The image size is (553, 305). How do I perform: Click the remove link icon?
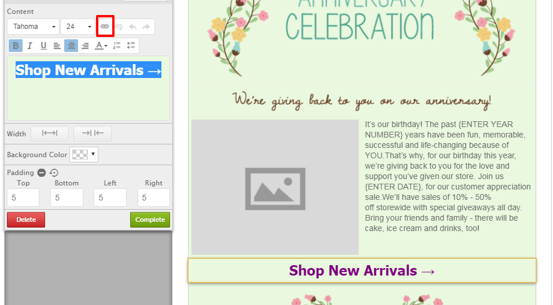click(x=119, y=27)
